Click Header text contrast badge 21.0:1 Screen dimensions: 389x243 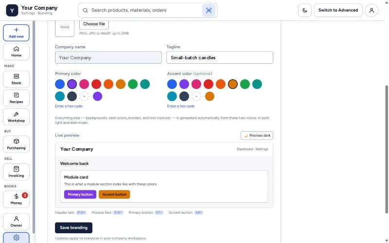tap(81, 212)
